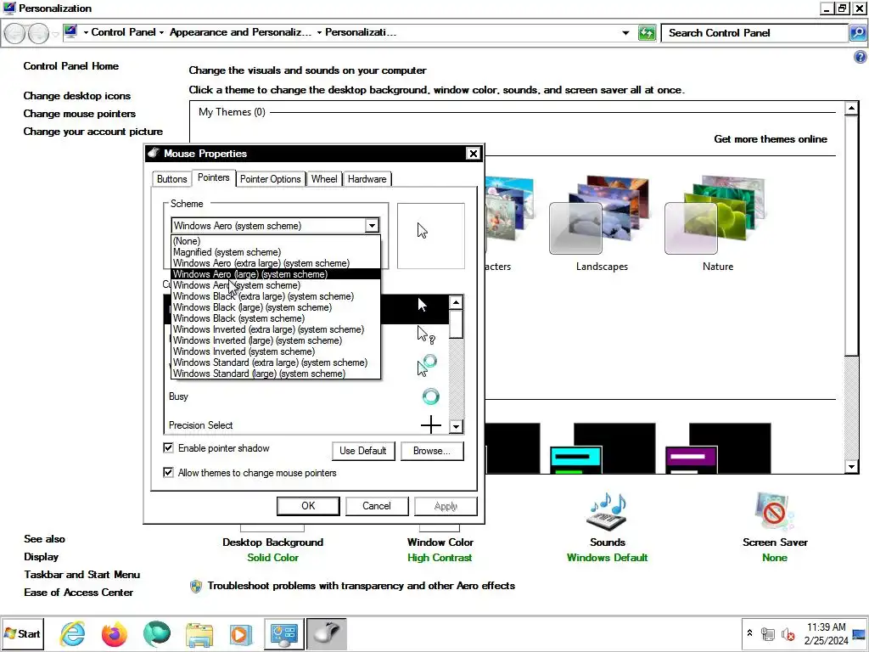
Task: Click the Use Default button
Action: [x=363, y=451]
